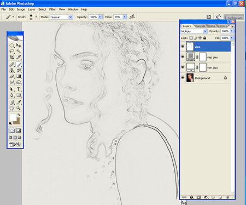Open the Filter menu
Image resolution: width=246 pixels, height=205 pixels.
pos(52,9)
